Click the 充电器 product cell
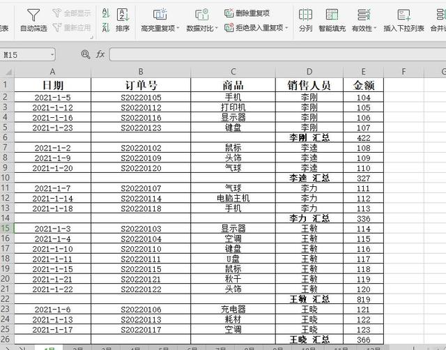 point(233,310)
